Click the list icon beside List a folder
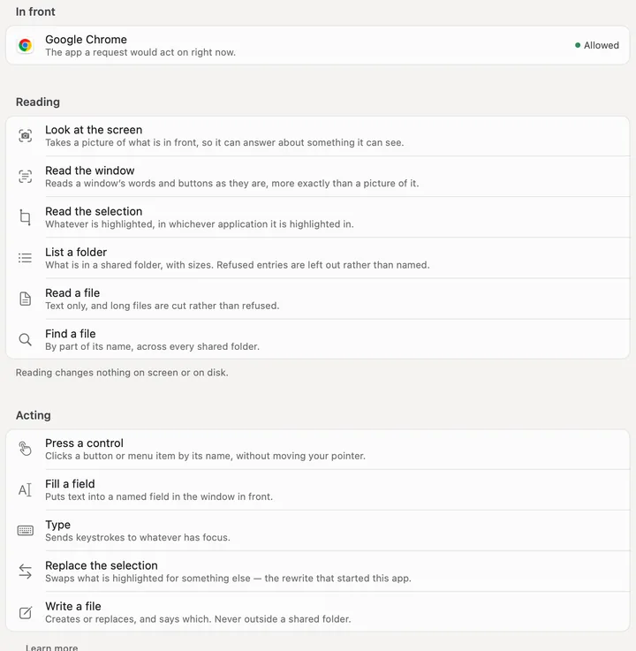 (26, 258)
